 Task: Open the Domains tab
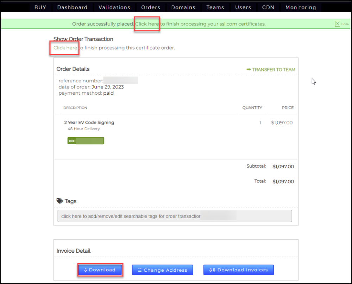183,7
